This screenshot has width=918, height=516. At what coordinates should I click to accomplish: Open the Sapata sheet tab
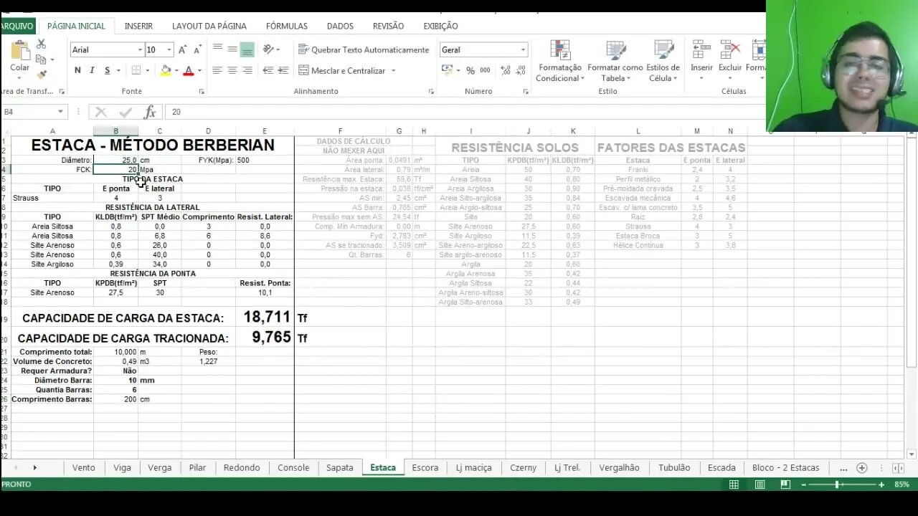[x=340, y=467]
